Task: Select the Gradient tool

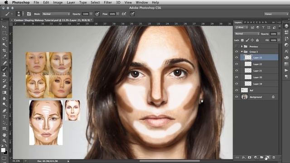Action: click(x=4, y=92)
